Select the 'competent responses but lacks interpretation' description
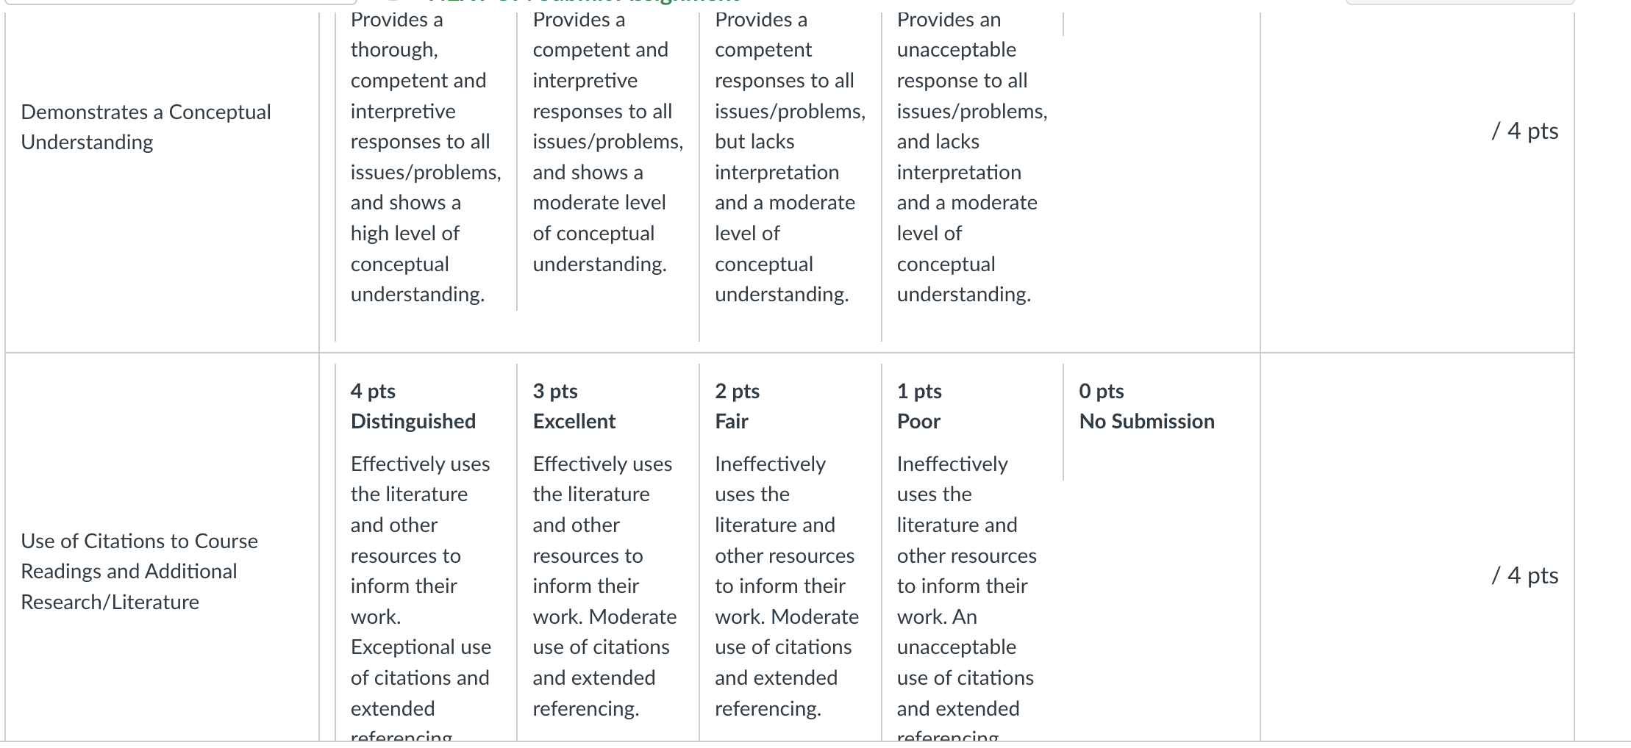The width and height of the screenshot is (1631, 748). pyautogui.click(x=790, y=157)
